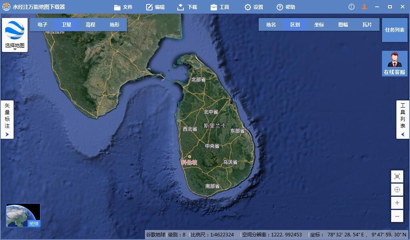This screenshot has height=240, width=410.
Task: Click the user account icon
Action: [x=364, y=7]
